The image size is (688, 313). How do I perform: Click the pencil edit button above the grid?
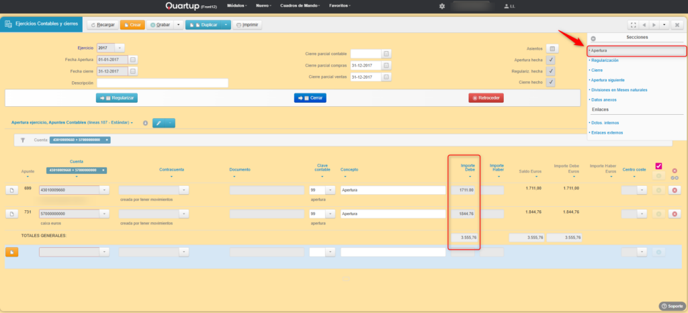point(159,123)
